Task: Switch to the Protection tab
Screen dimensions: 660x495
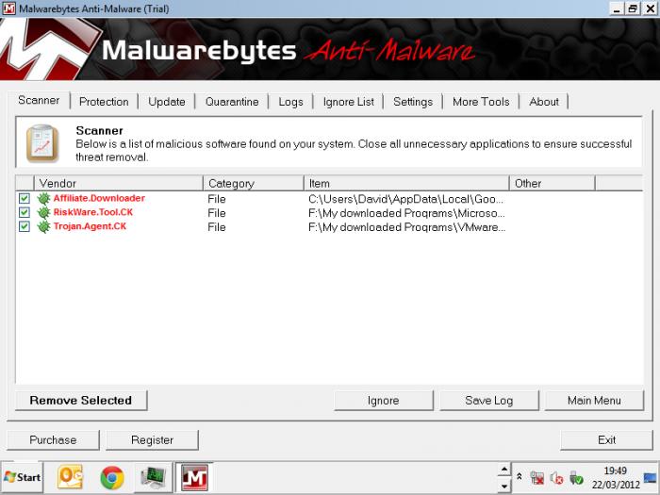Action: [x=104, y=102]
